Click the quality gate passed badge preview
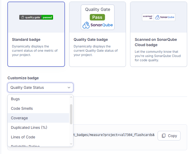Image resolution: width=189 pixels, height=154 pixels. tap(36, 17)
